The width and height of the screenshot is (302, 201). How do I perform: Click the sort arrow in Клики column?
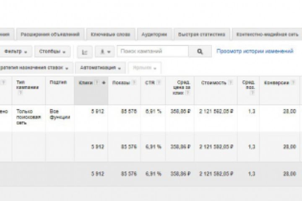[104, 83]
